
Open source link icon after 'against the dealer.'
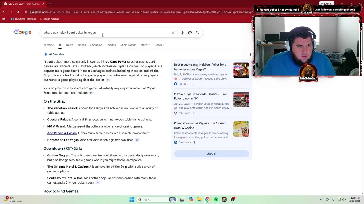tap(108, 80)
